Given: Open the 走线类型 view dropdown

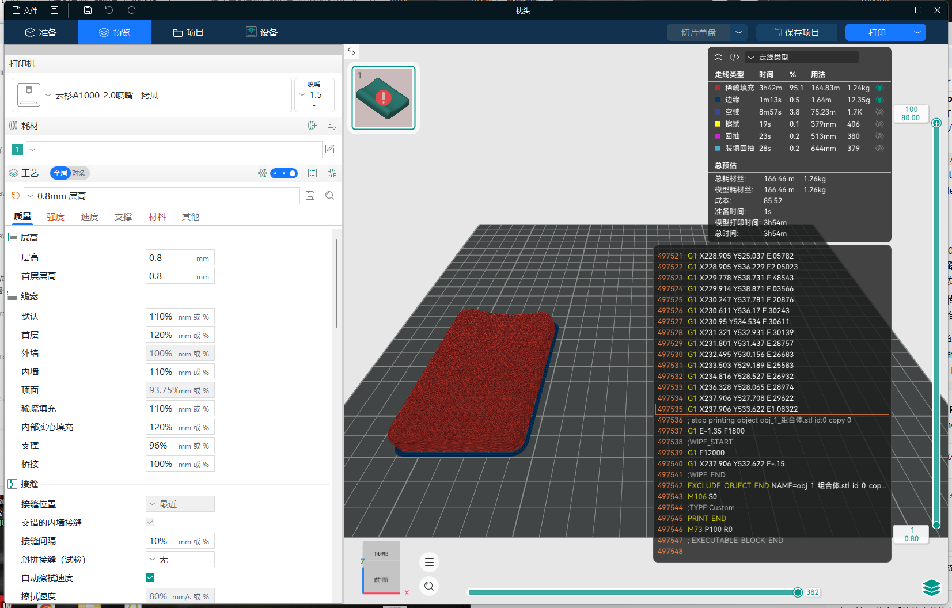Looking at the screenshot, I should pyautogui.click(x=802, y=57).
